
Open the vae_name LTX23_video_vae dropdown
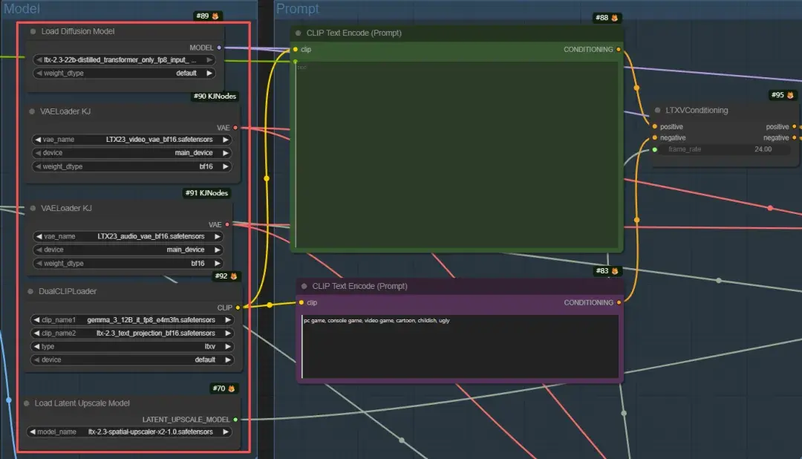(132, 139)
